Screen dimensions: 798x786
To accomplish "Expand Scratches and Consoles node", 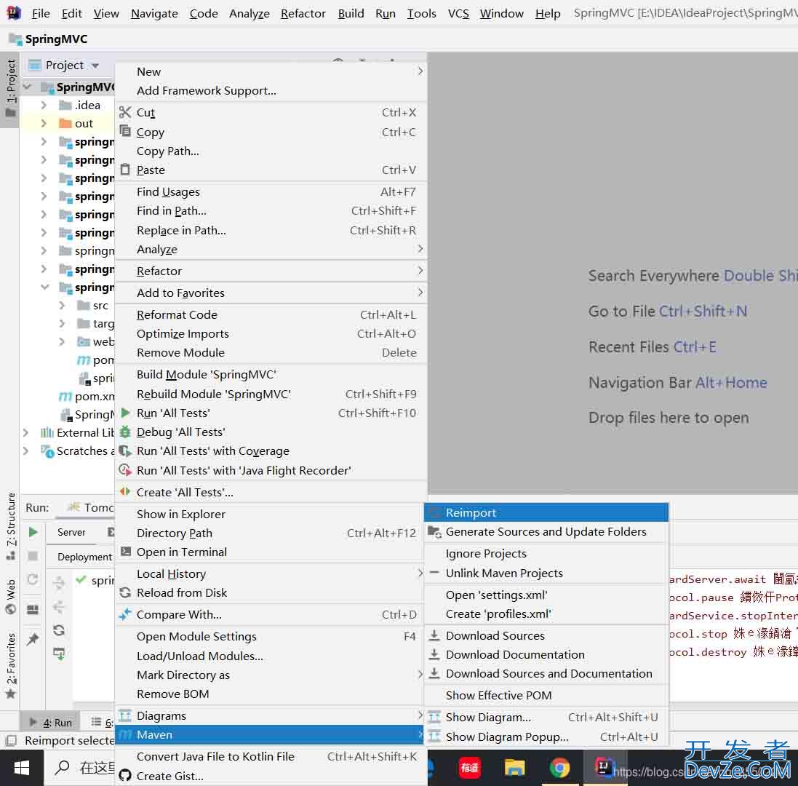I will [x=25, y=451].
